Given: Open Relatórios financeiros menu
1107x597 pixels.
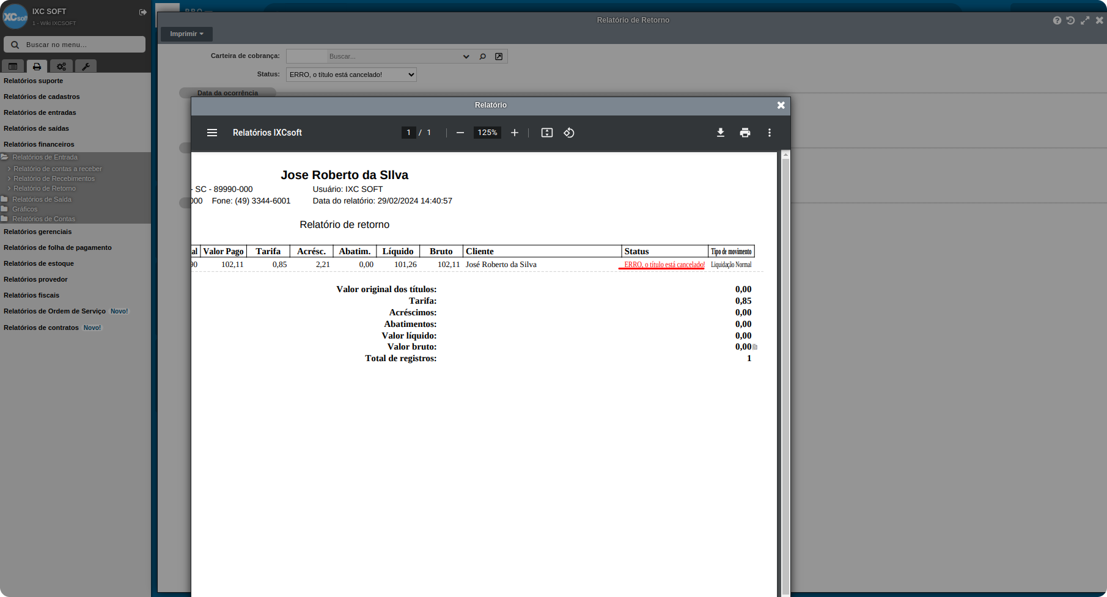Looking at the screenshot, I should tap(39, 144).
